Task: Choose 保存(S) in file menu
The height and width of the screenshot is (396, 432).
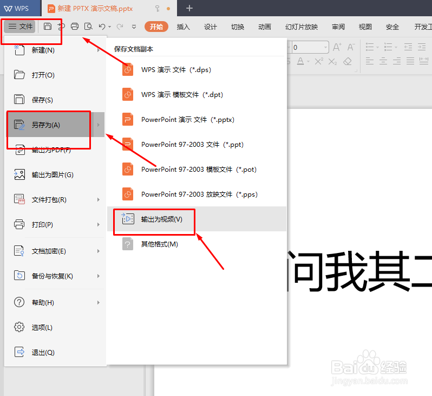Action: [56, 100]
